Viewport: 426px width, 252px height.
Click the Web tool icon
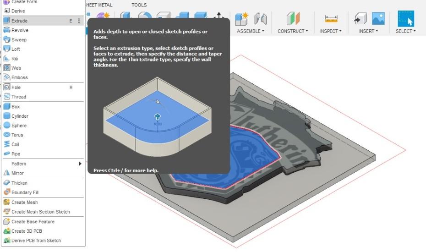pyautogui.click(x=7, y=68)
